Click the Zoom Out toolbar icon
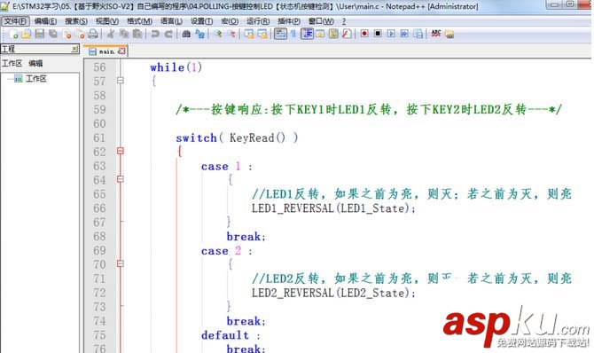This screenshot has height=353, width=594. (231, 34)
